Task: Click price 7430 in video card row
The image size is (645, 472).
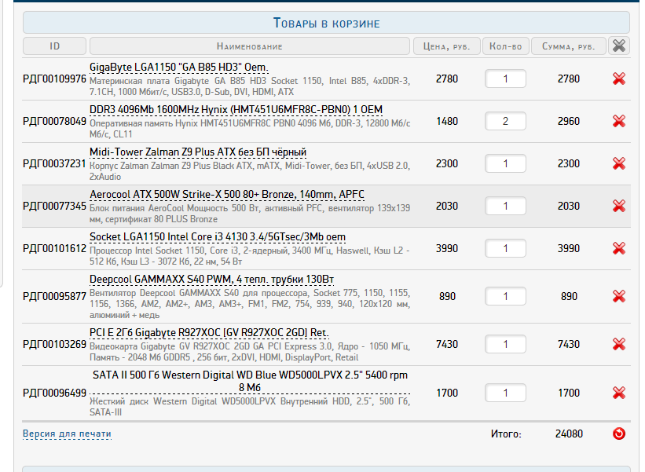Action: point(447,344)
